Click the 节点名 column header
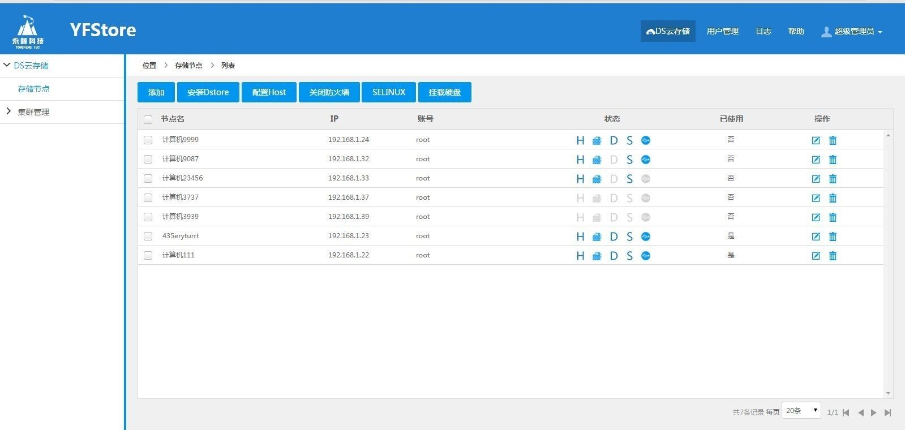The image size is (905, 430). pyautogui.click(x=173, y=119)
